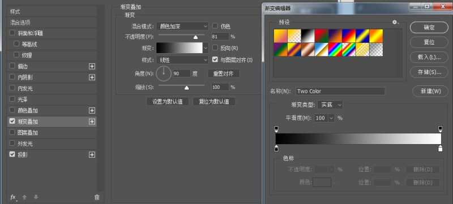Enable the 内阴影 checkbox
The image size is (453, 204).
12,77
